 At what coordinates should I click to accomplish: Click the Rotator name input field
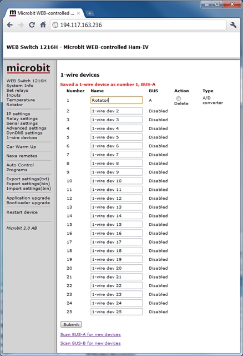click(x=117, y=100)
